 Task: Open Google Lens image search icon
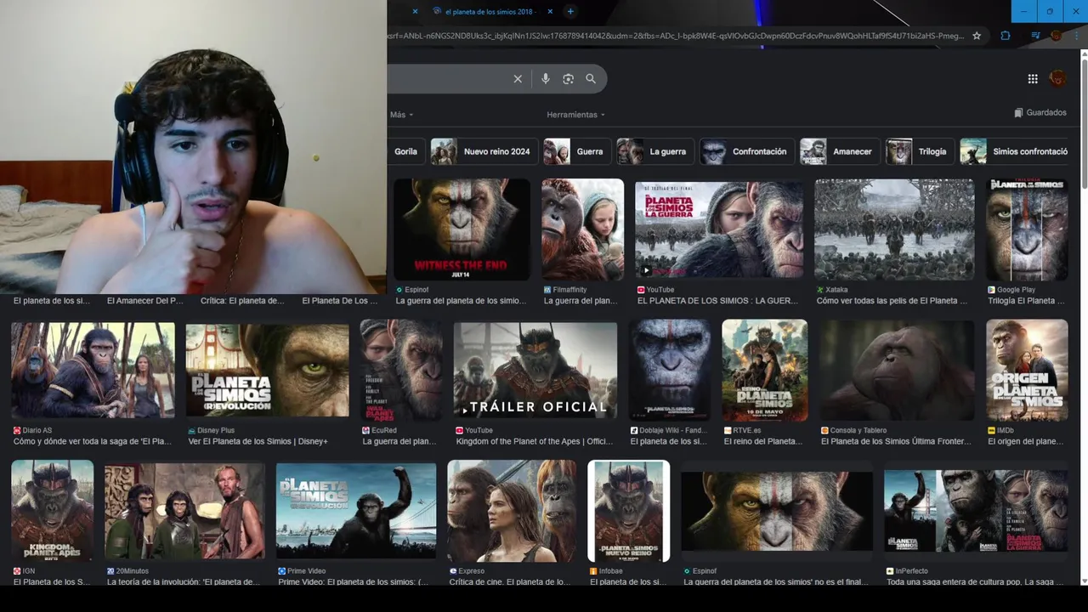coord(568,79)
